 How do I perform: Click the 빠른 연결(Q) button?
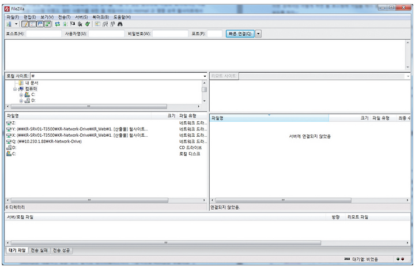tap(240, 33)
